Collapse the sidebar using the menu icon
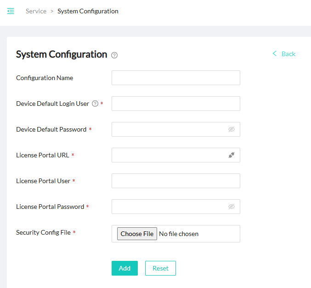311x288 pixels. point(11,11)
